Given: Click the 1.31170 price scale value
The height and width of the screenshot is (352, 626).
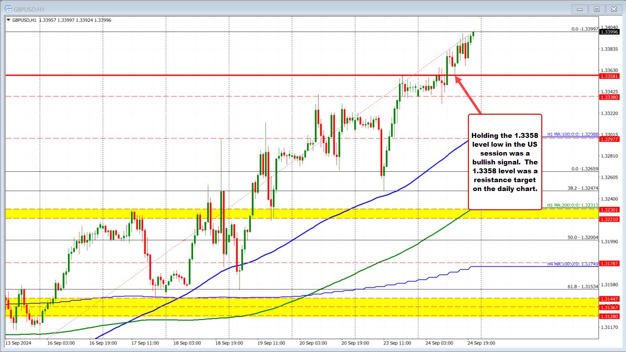Looking at the screenshot, I should tap(609, 327).
